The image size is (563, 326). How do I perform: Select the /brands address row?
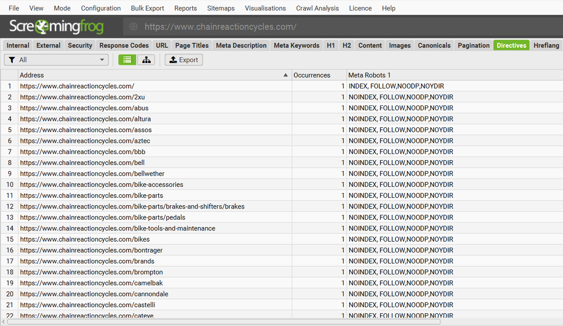click(x=281, y=261)
